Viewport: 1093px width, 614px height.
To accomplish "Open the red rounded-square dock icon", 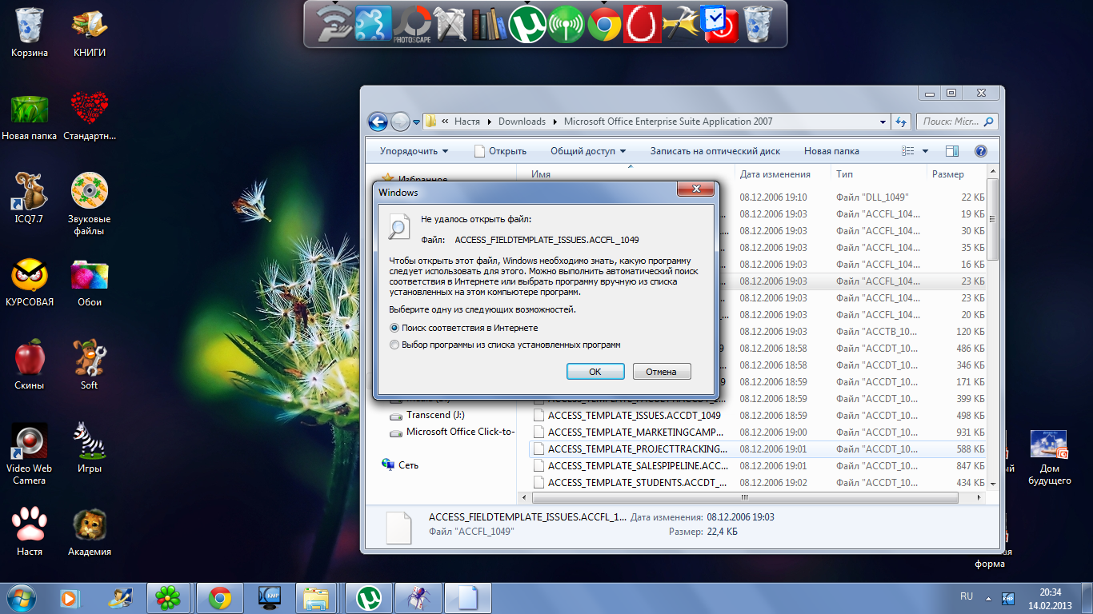I will 643,23.
